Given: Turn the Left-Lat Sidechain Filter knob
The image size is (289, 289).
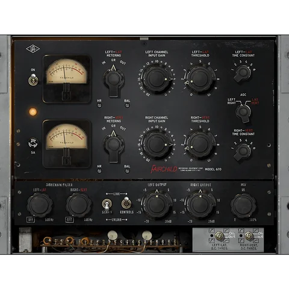Looking at the screenshot, I should click(x=40, y=205).
